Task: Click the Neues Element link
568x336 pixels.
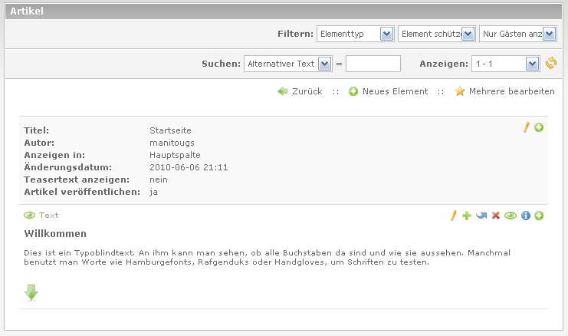Action: [x=388, y=91]
